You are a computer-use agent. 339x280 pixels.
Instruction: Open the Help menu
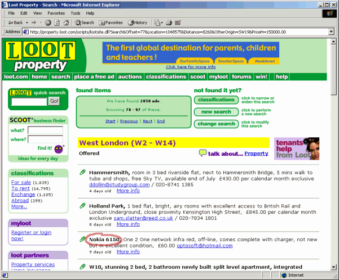click(x=90, y=13)
